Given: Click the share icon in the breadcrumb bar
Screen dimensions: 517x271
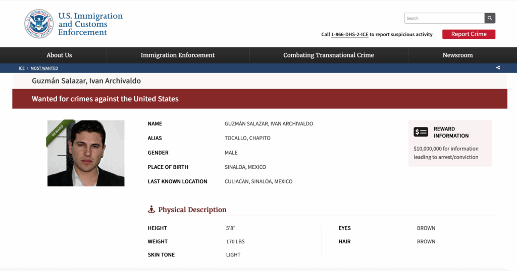Looking at the screenshot, I should pos(498,68).
